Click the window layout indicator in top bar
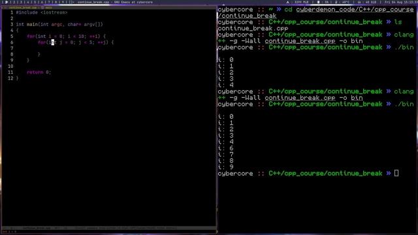The height and width of the screenshot is (235, 418). point(71,2)
